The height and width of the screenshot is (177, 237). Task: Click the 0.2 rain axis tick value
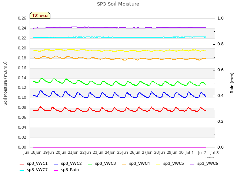(220, 121)
